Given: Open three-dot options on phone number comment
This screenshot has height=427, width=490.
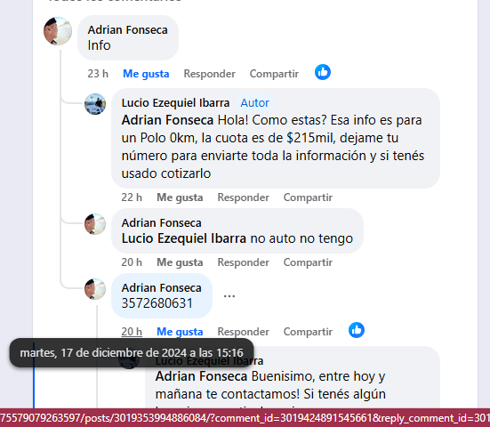Looking at the screenshot, I should click(x=229, y=295).
